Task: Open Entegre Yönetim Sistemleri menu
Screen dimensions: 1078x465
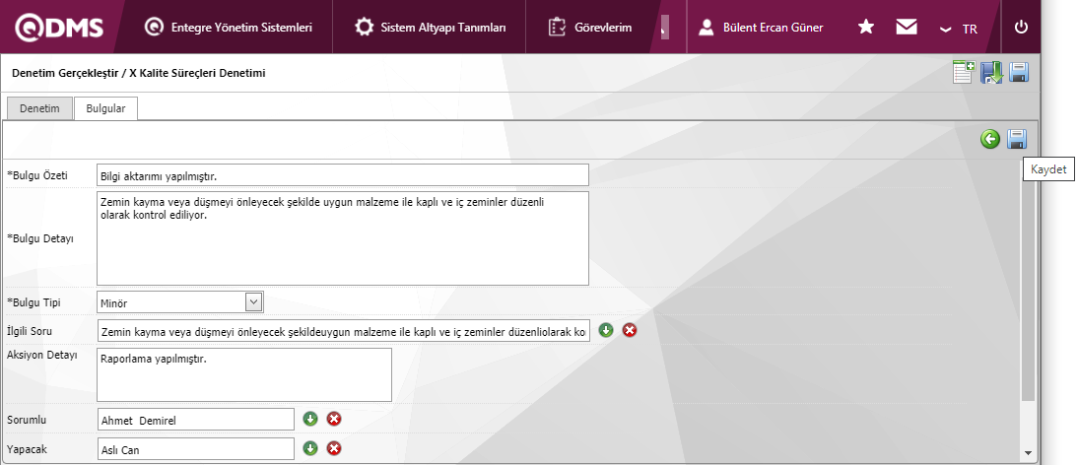Action: [229, 28]
